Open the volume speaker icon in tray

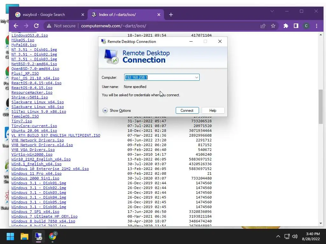pos(295,236)
